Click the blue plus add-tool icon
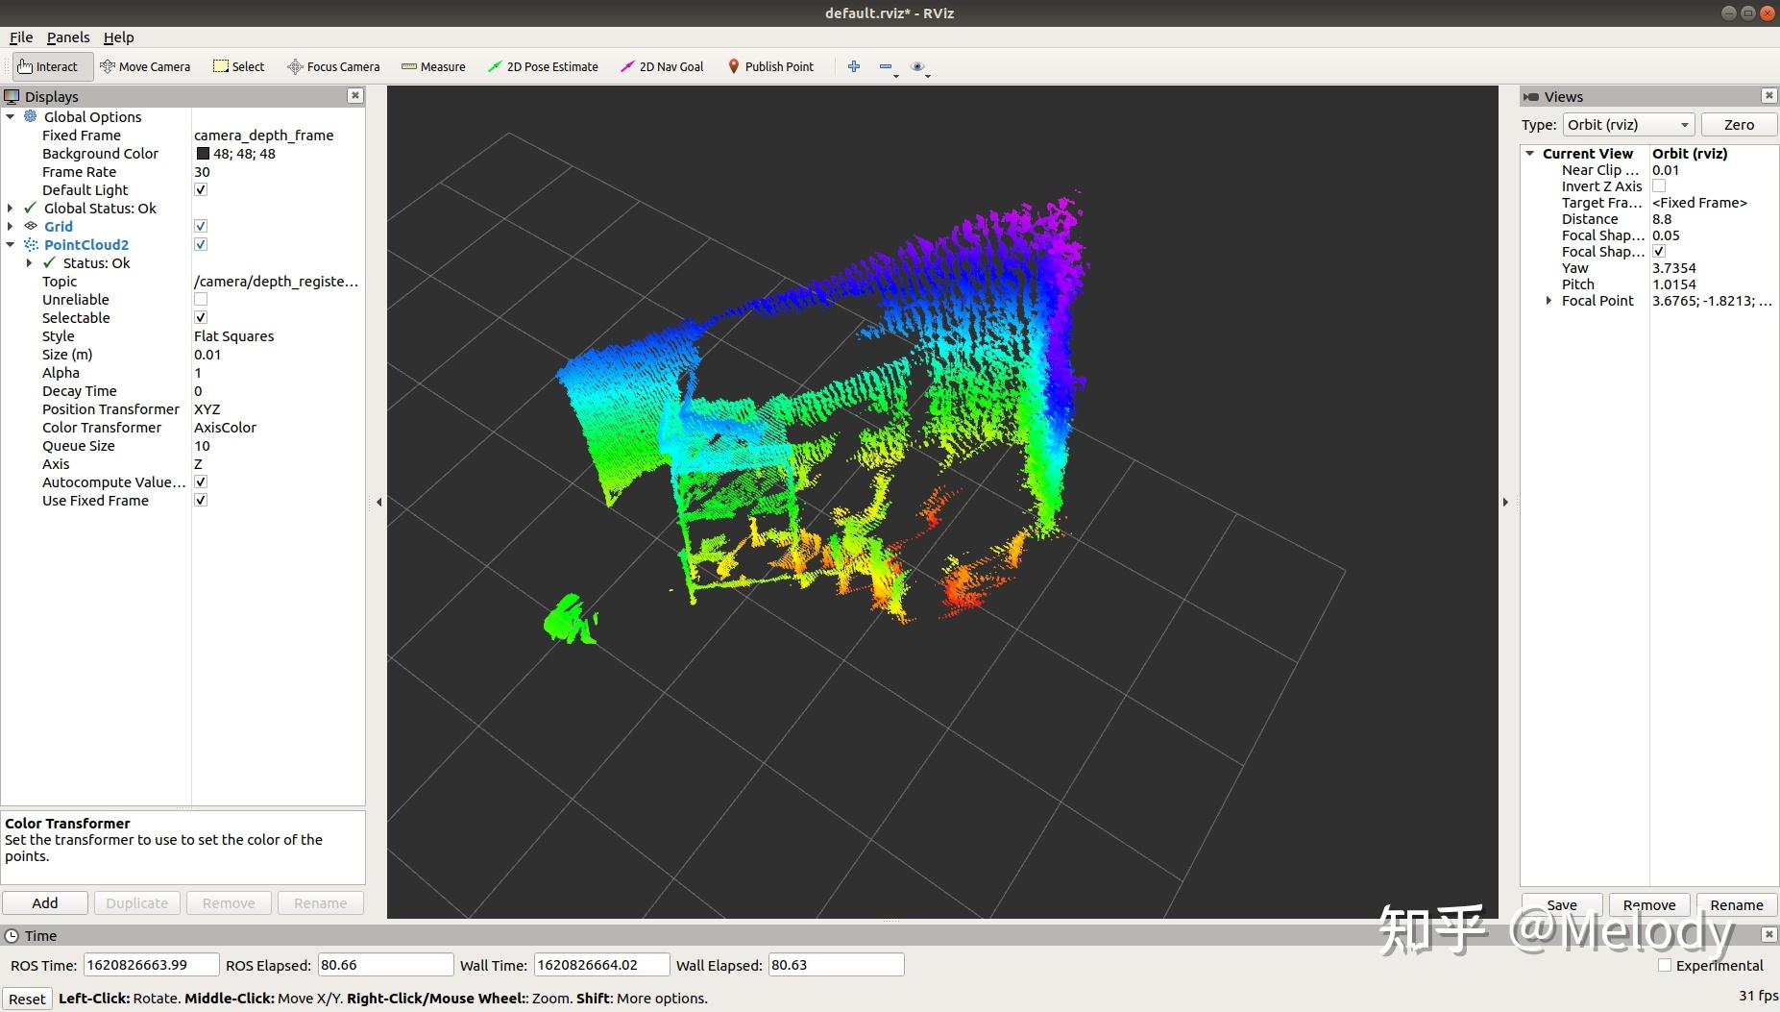Image resolution: width=1780 pixels, height=1012 pixels. [853, 66]
